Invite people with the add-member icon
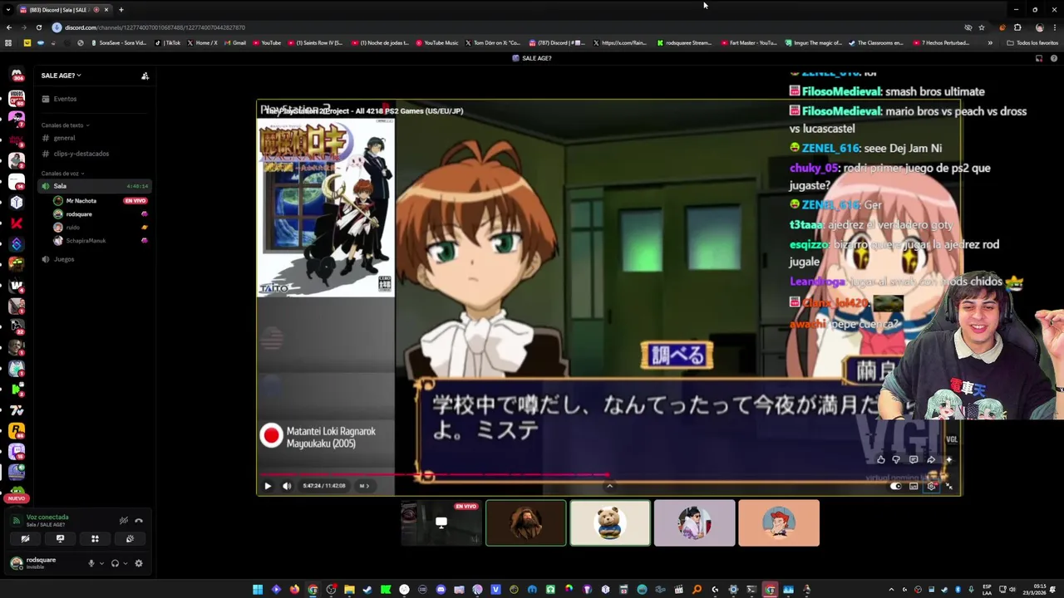The image size is (1064, 598). pos(145,76)
